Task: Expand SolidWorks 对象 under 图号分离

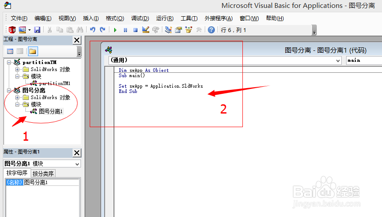Action: point(18,98)
